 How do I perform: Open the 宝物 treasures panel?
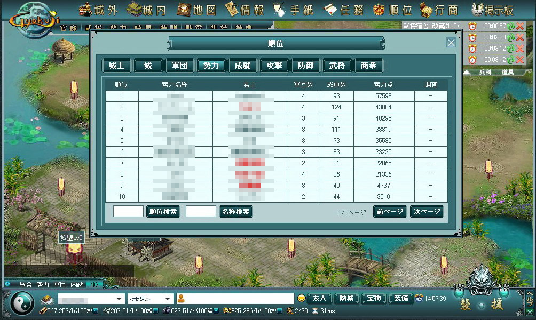point(374,298)
